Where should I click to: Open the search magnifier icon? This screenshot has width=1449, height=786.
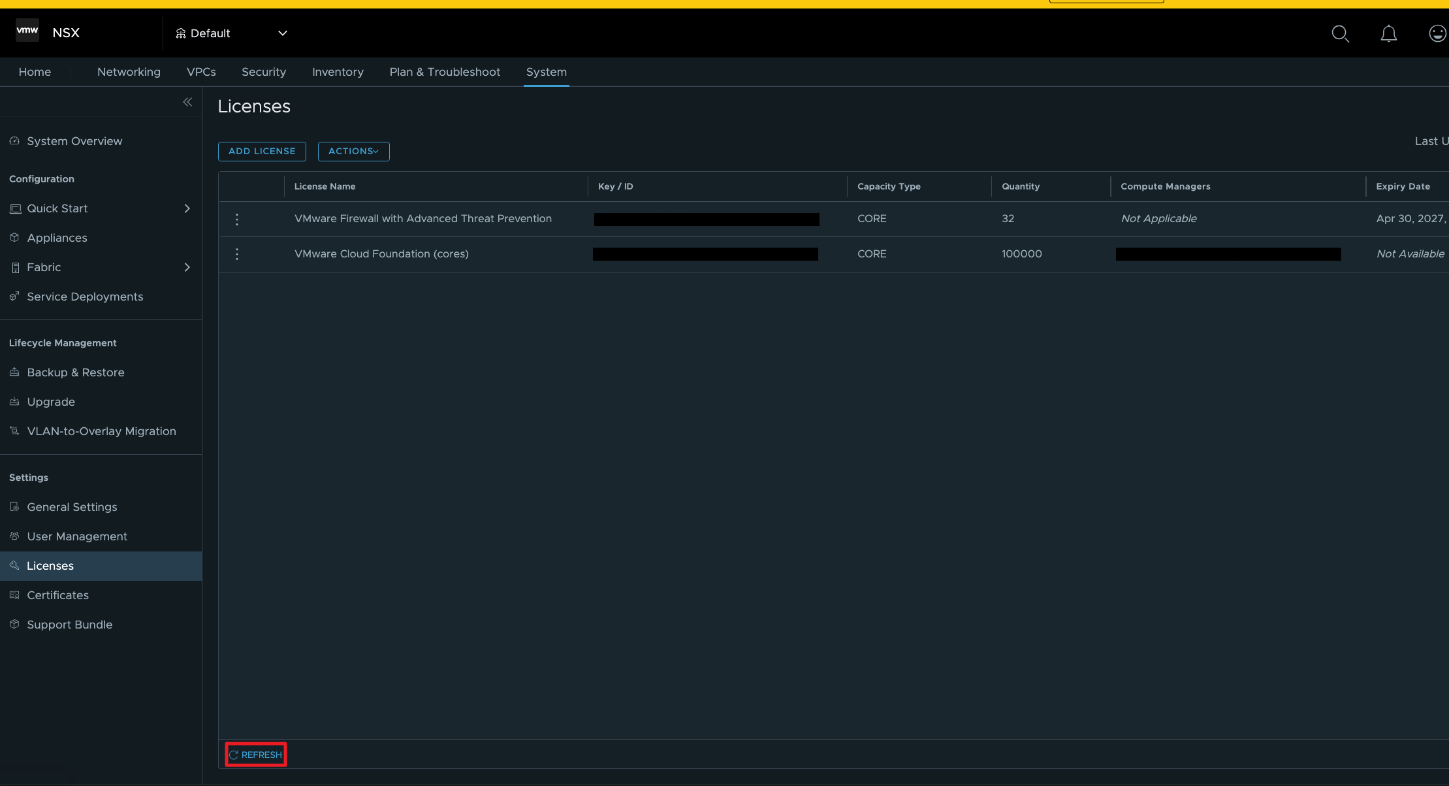coord(1340,33)
